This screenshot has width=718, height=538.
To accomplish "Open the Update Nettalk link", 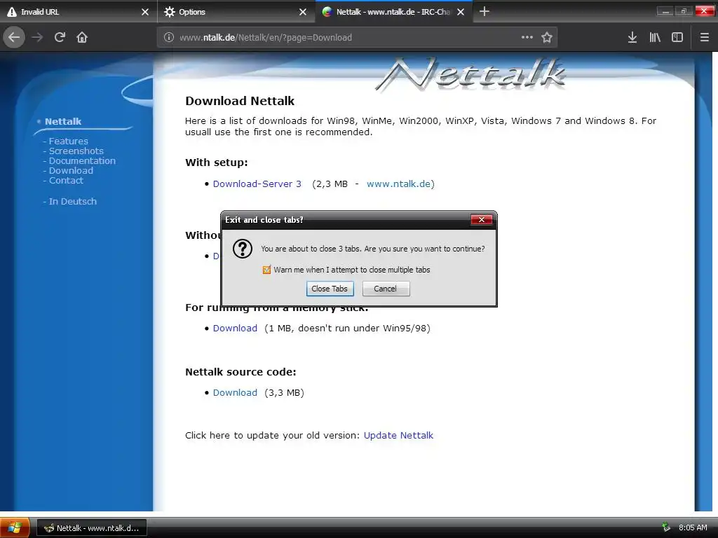I will (x=398, y=435).
